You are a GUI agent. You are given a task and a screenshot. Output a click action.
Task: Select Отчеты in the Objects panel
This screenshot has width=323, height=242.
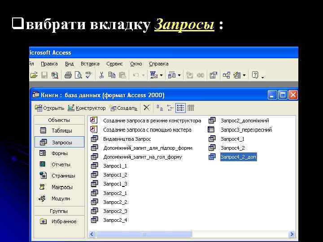pos(59,164)
